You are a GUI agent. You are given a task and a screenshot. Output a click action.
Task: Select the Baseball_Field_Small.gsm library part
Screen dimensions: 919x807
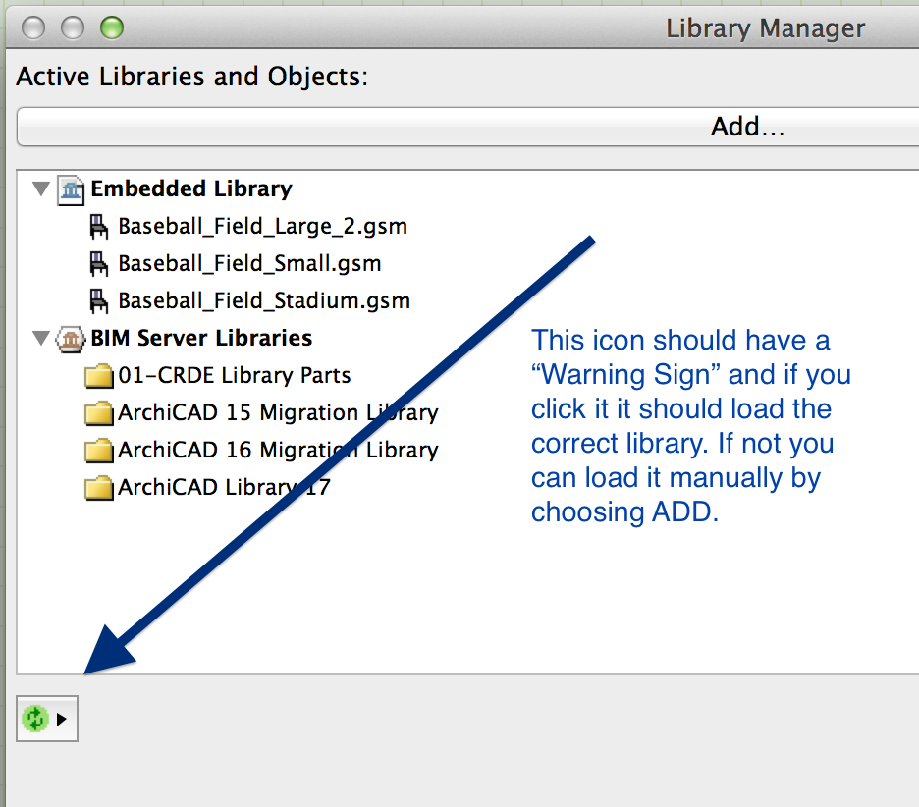[x=248, y=262]
